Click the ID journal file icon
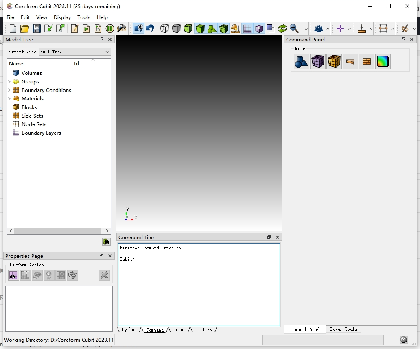This screenshot has height=349, width=420. point(98,28)
